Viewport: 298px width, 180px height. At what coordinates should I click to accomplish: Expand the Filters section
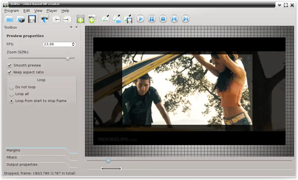tap(12, 157)
